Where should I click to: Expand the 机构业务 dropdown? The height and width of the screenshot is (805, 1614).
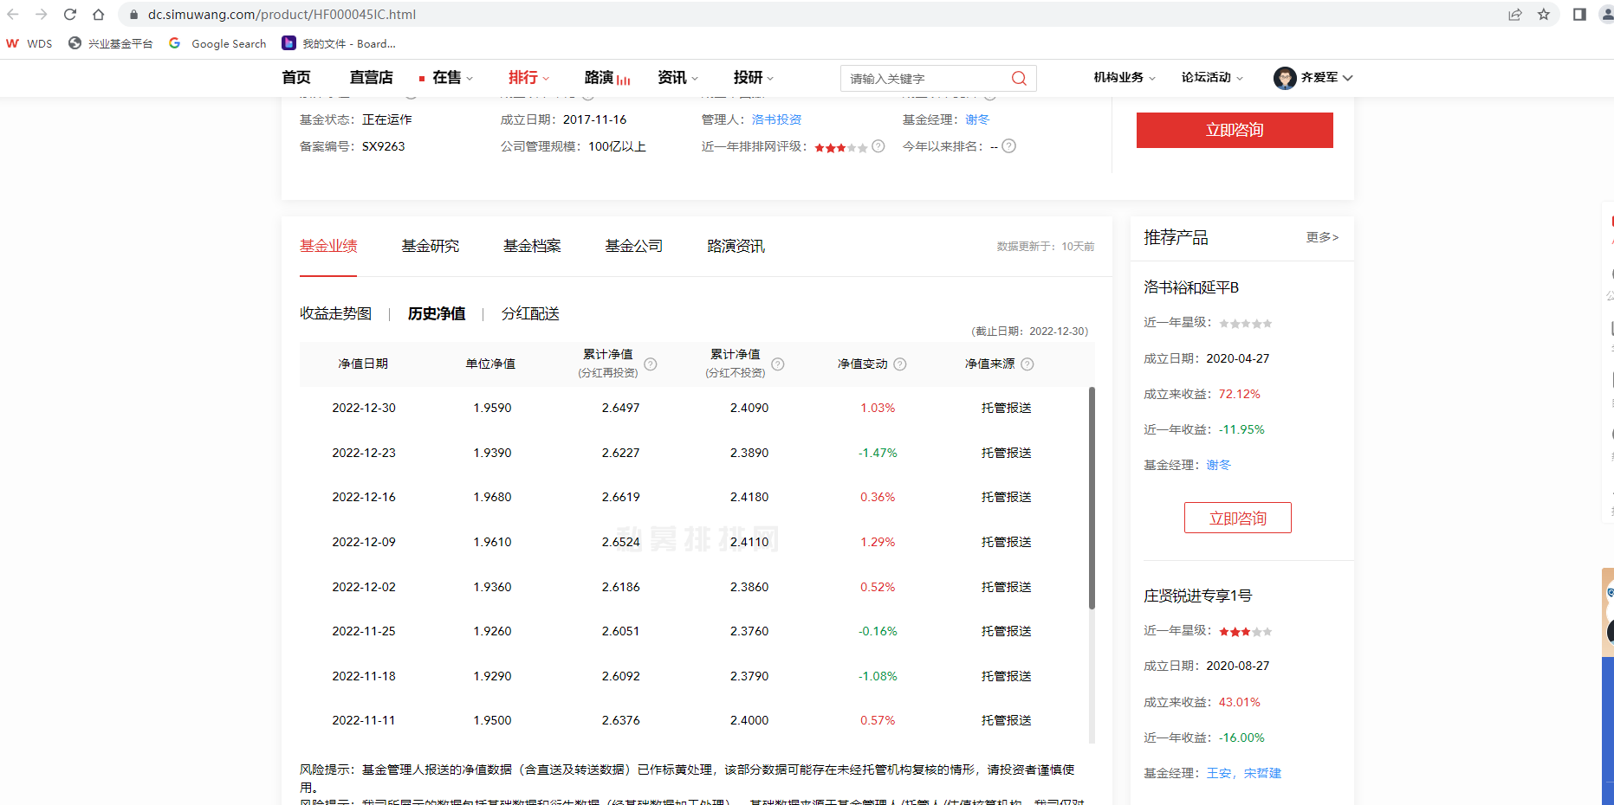(x=1124, y=78)
